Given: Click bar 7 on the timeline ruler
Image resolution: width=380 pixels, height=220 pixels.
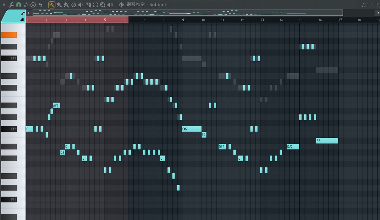Looking at the screenshot, I should coord(144,20).
